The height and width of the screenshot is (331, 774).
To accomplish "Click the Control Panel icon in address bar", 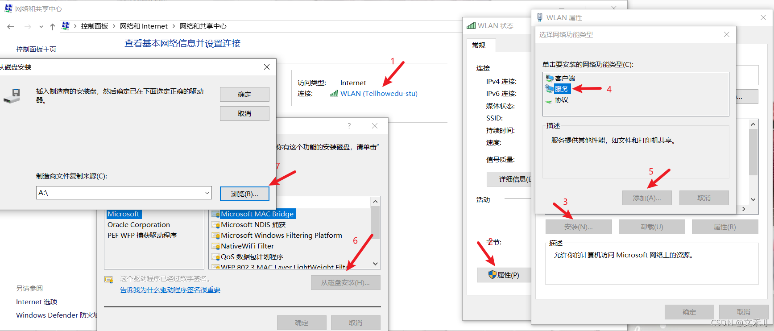I will click(x=66, y=26).
